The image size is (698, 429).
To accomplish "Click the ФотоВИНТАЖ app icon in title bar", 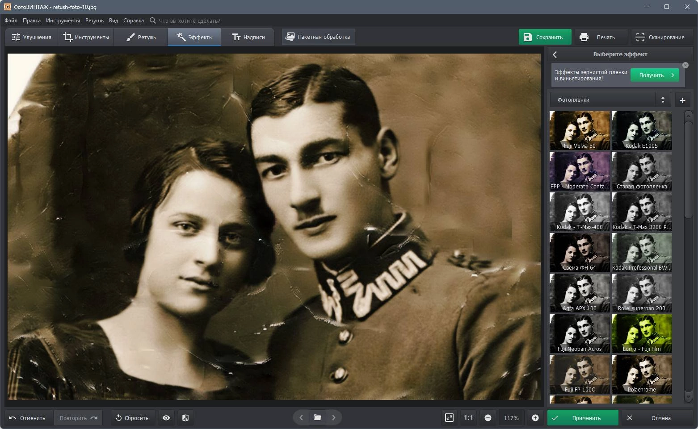I will click(7, 7).
